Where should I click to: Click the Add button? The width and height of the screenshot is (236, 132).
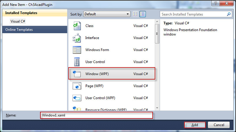195,125
